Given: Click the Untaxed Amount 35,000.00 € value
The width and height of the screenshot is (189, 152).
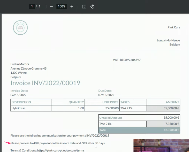Looking at the screenshot, I should 171,118.
